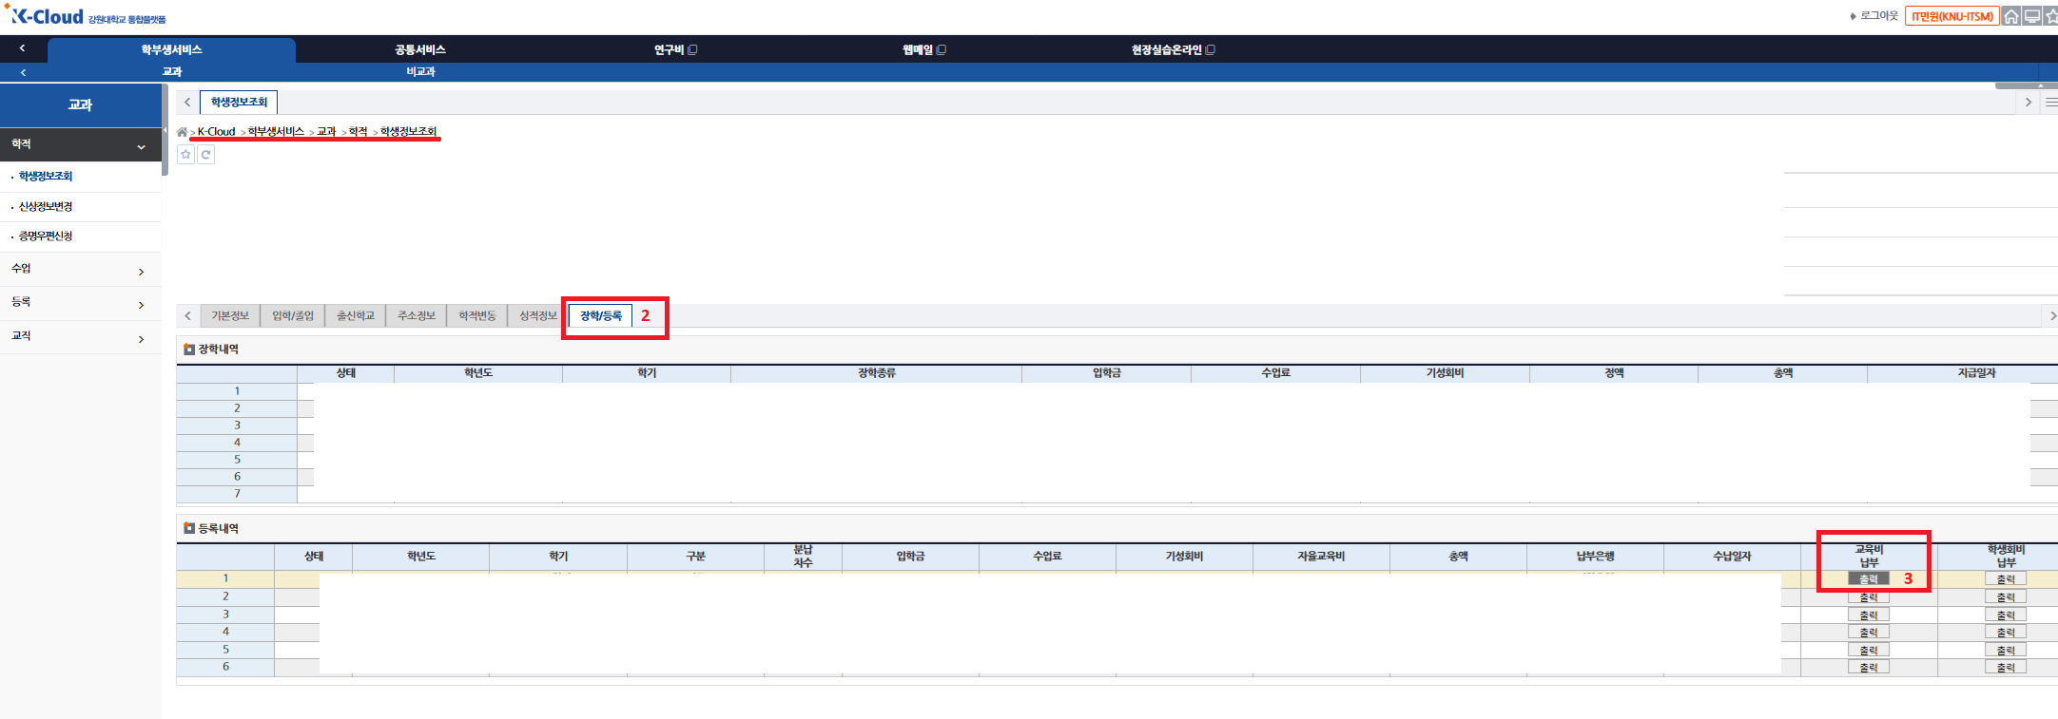Open 신상정보변경 in the sidebar
This screenshot has width=2058, height=719.
(x=45, y=206)
